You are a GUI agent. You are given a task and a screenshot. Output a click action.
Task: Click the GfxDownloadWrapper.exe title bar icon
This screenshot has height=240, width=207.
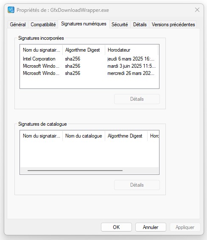pos(11,10)
